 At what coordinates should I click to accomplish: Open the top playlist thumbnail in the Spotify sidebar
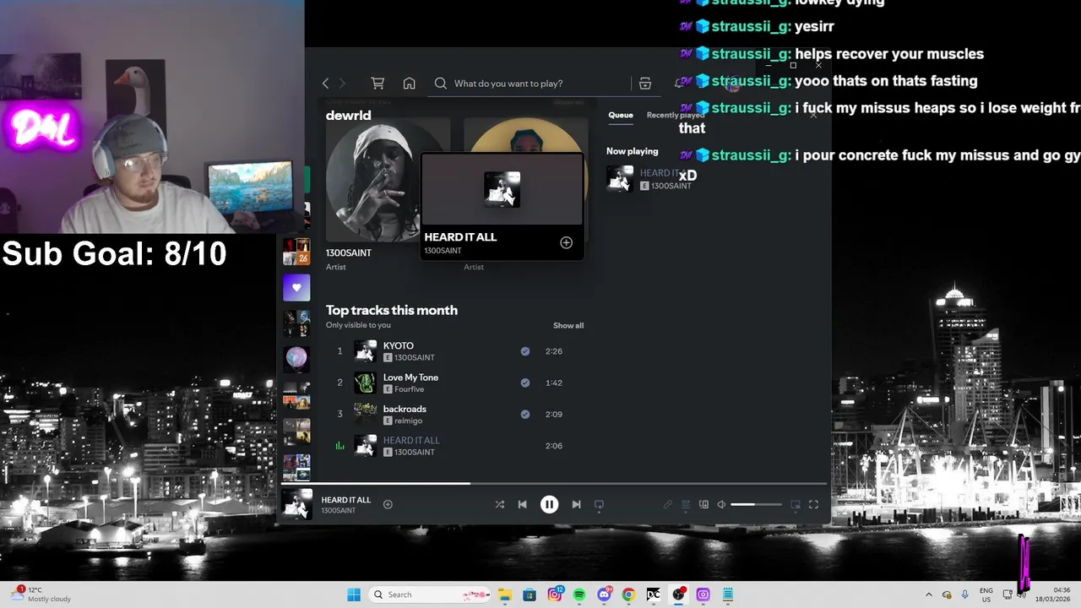click(296, 252)
